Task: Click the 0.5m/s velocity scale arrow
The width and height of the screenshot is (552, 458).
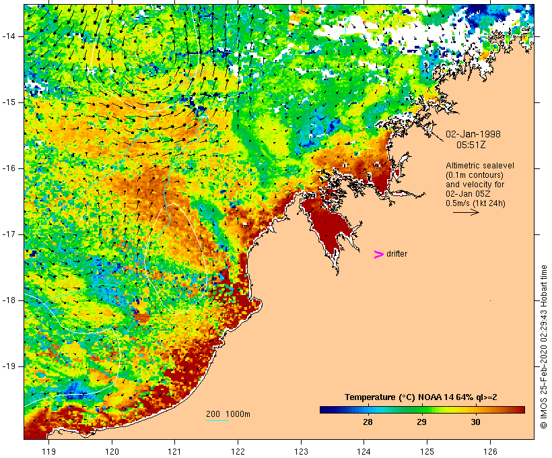Action: pyautogui.click(x=466, y=212)
